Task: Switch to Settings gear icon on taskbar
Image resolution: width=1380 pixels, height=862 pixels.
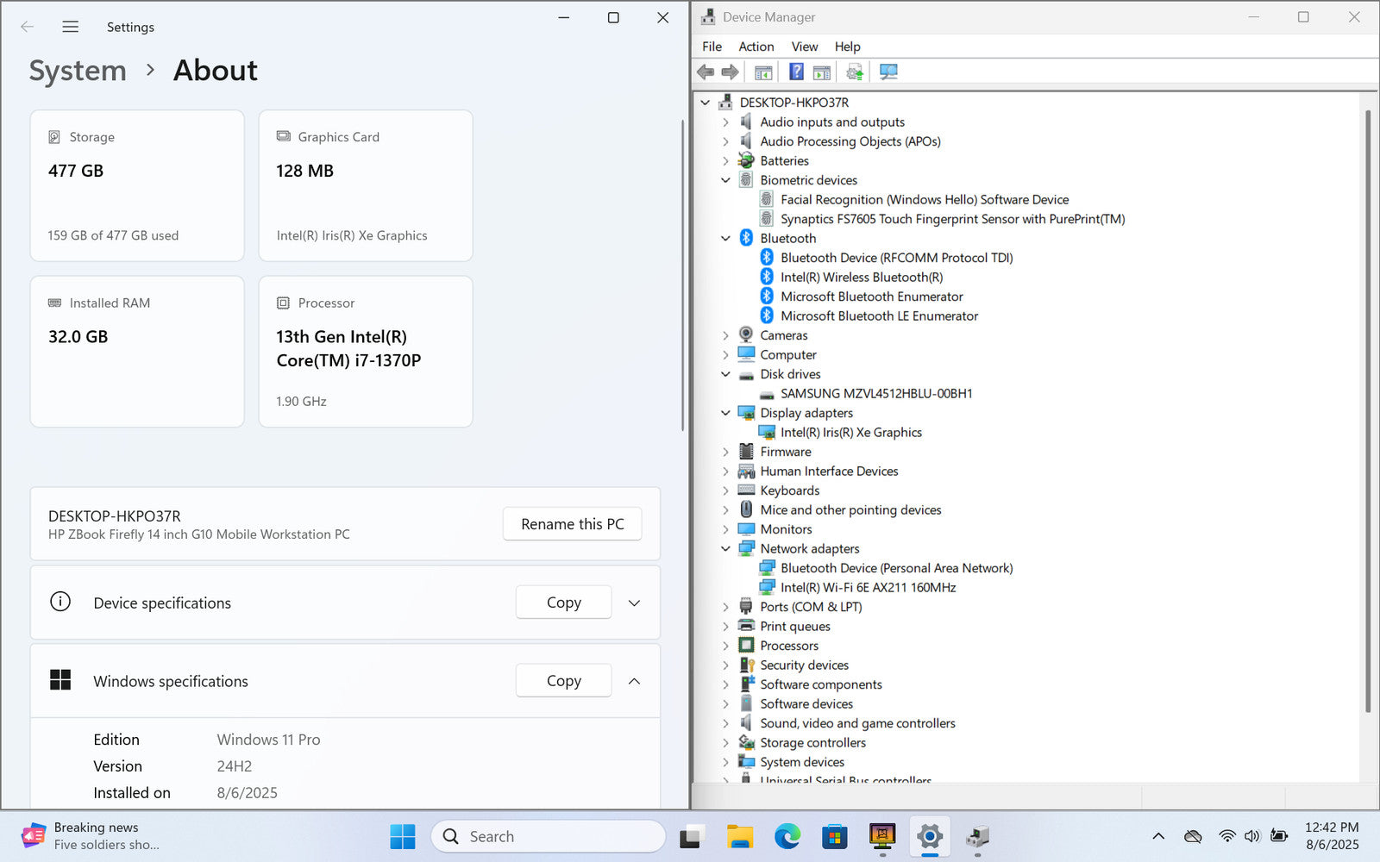Action: point(930,836)
